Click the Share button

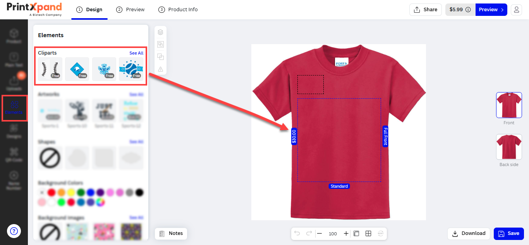click(426, 10)
